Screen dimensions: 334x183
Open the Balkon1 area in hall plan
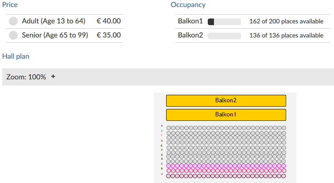click(226, 115)
